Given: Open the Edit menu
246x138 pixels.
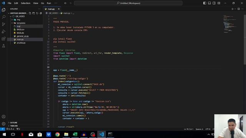Looking at the screenshot, I should 16,3.
